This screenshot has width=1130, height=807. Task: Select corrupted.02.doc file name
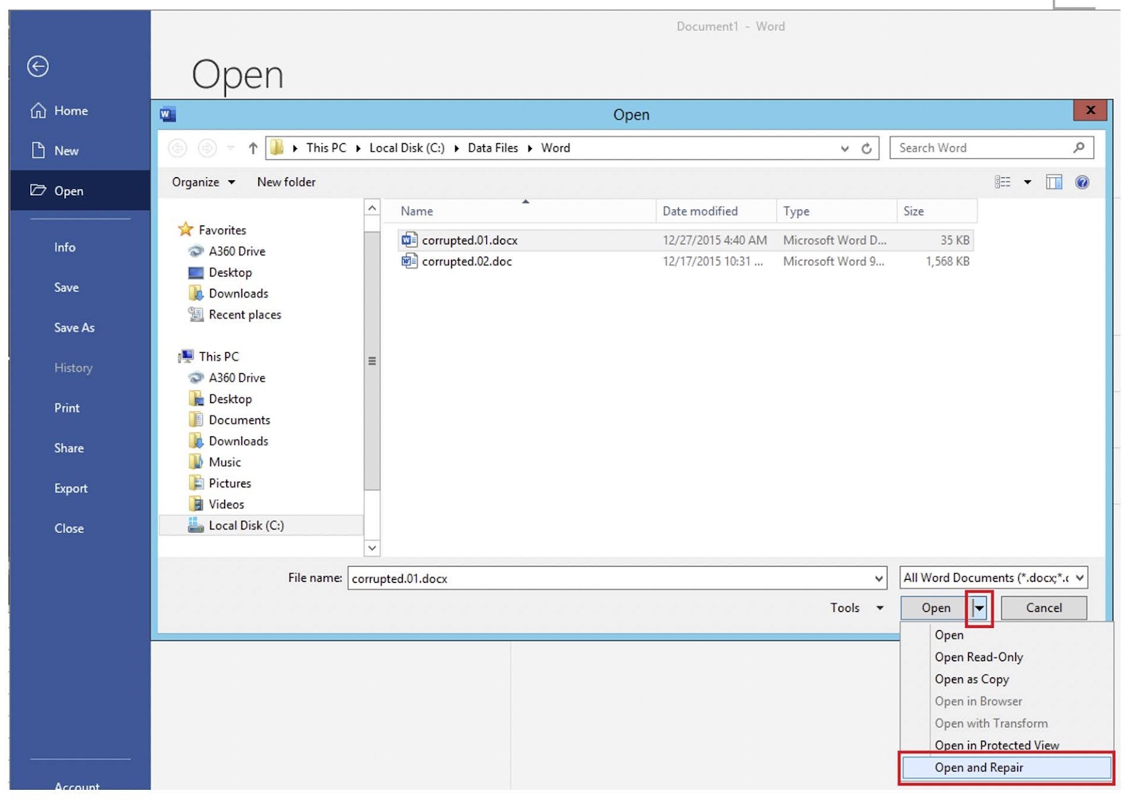coord(467,262)
